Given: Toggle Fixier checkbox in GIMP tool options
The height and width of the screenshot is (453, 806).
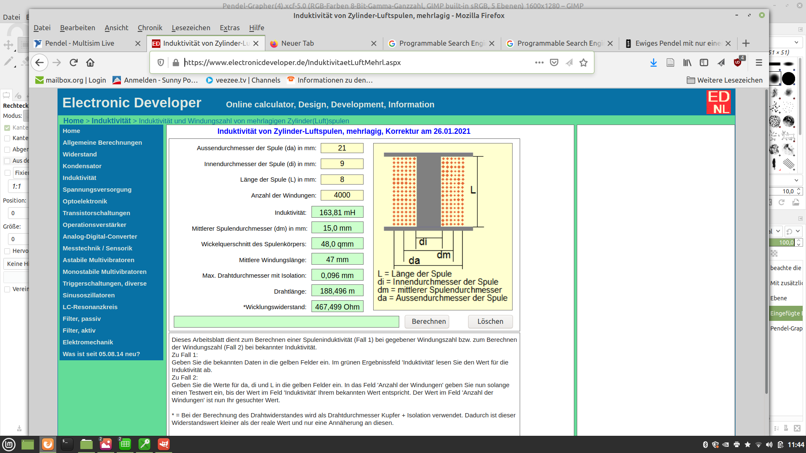Looking at the screenshot, I should click(7, 173).
